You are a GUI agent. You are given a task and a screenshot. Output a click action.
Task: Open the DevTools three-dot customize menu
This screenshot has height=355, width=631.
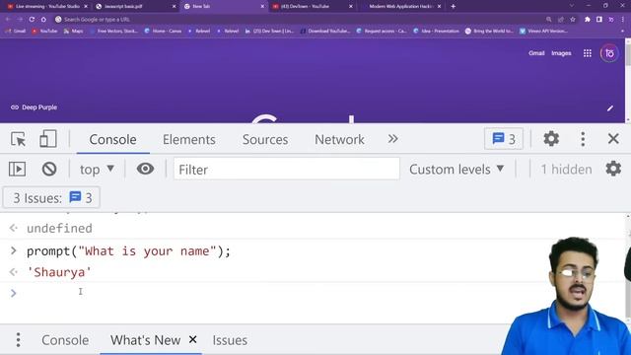pos(583,139)
